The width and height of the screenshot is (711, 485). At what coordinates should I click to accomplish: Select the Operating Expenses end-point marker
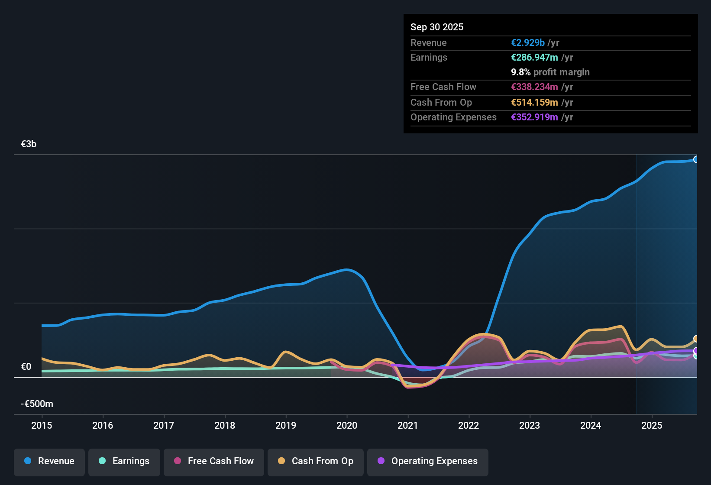point(696,351)
